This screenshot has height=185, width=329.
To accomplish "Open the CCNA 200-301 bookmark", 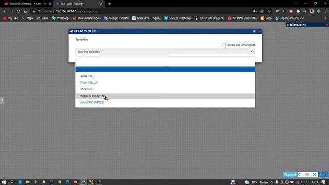I will pos(210,18).
